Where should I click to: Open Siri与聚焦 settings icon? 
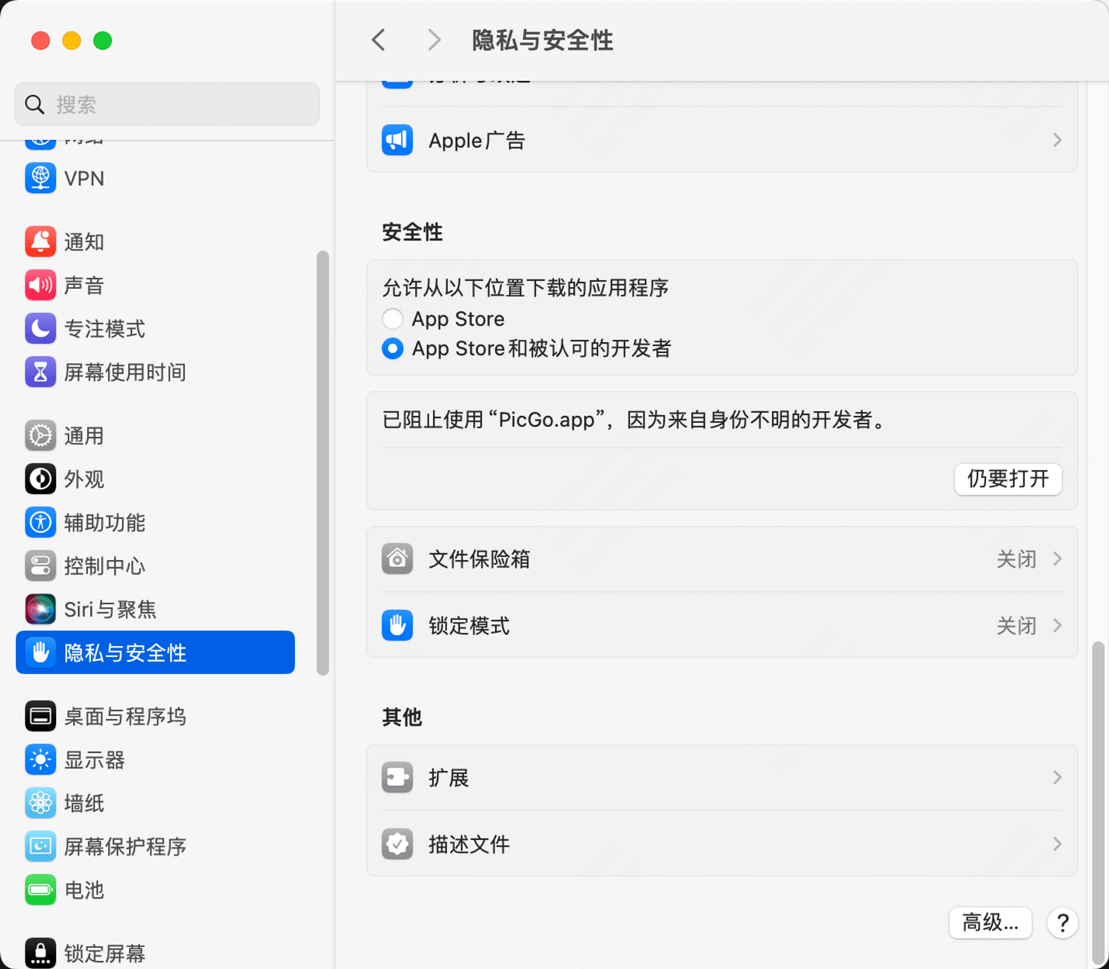tap(42, 609)
